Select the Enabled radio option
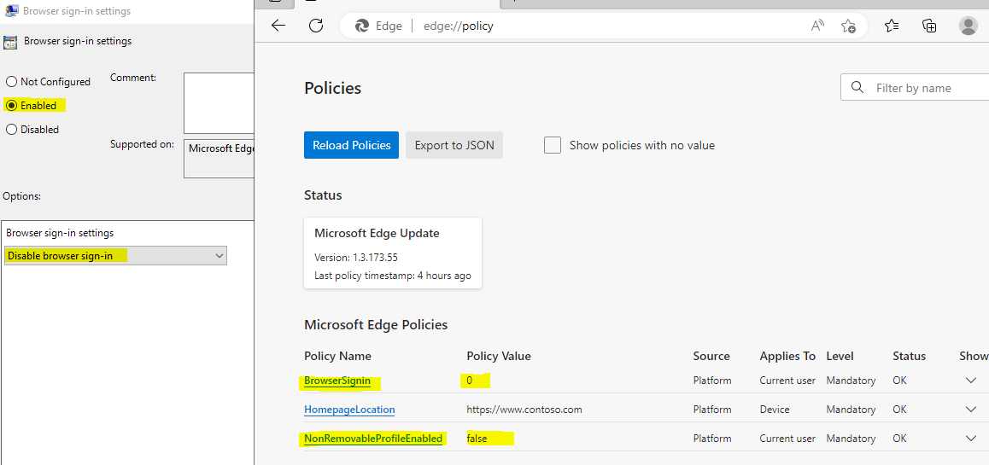989x465 pixels. [x=11, y=105]
